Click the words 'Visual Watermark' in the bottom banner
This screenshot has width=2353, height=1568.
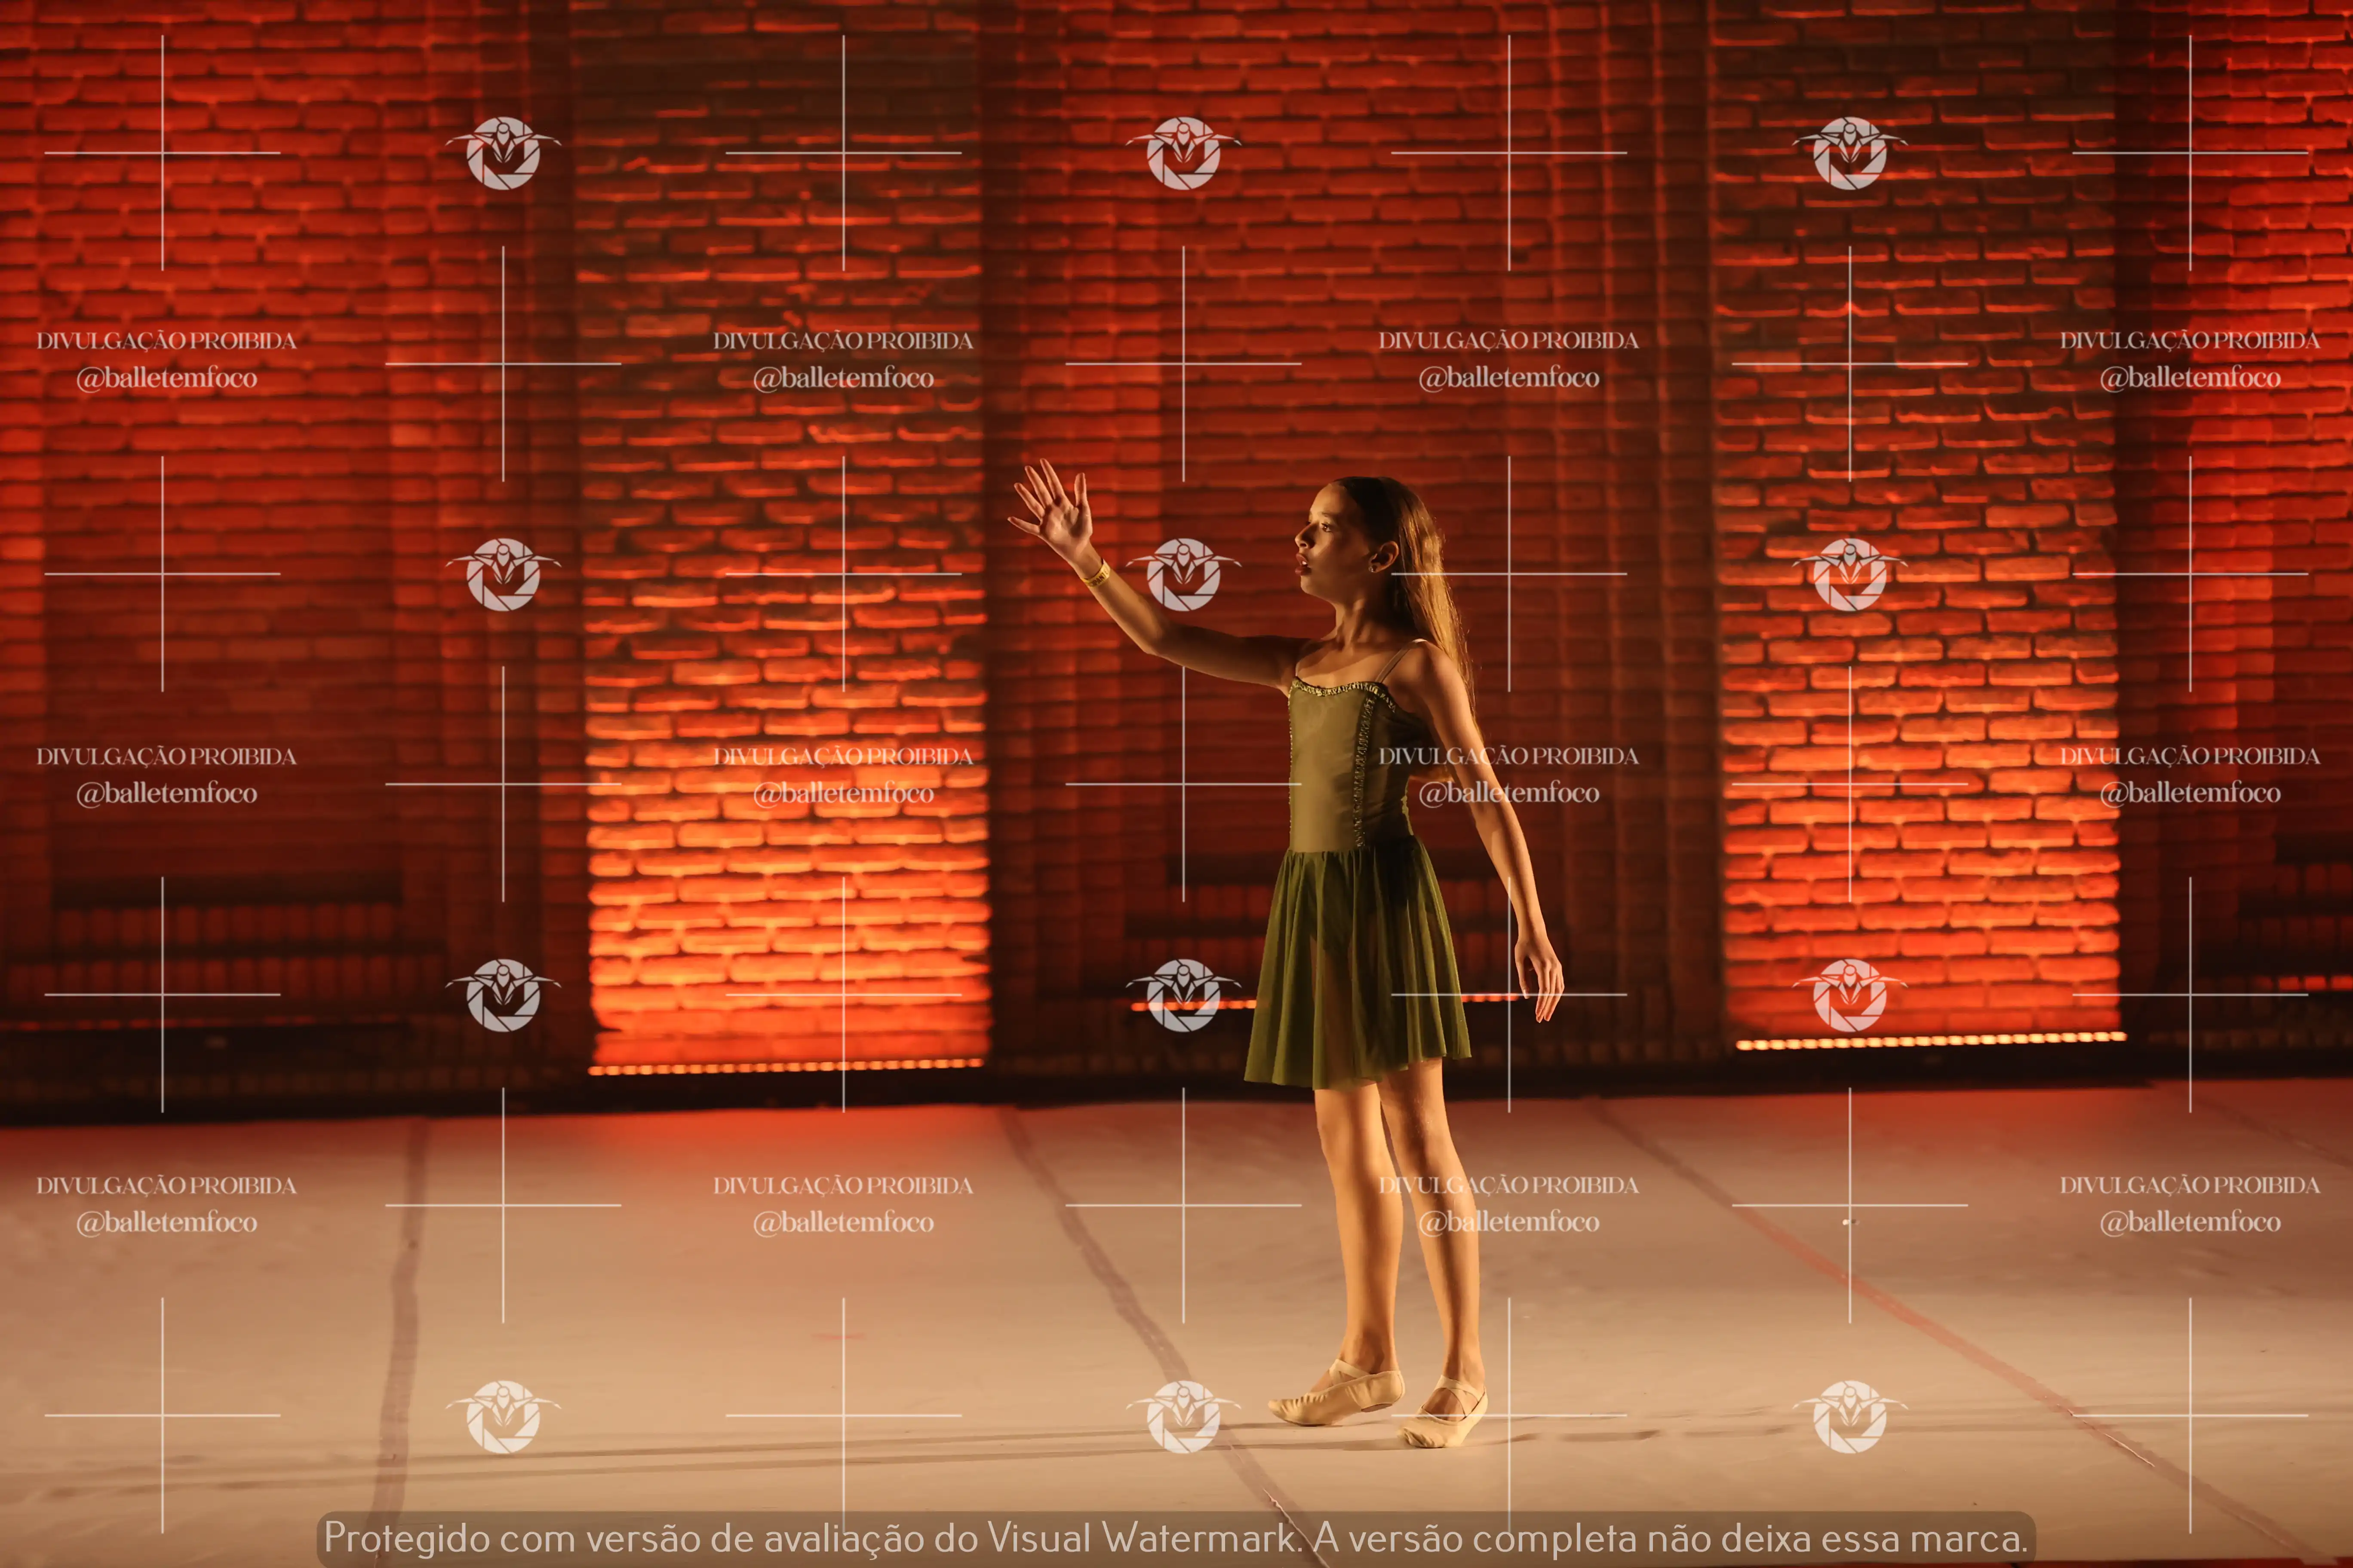[1142, 1538]
